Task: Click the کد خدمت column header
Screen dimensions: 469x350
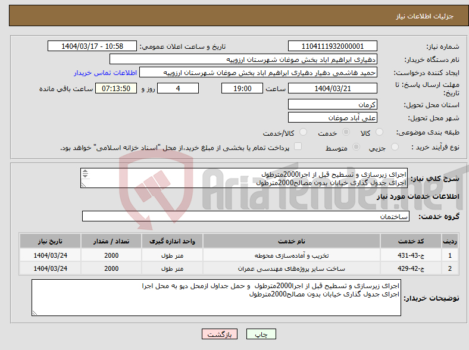Action: click(x=411, y=241)
